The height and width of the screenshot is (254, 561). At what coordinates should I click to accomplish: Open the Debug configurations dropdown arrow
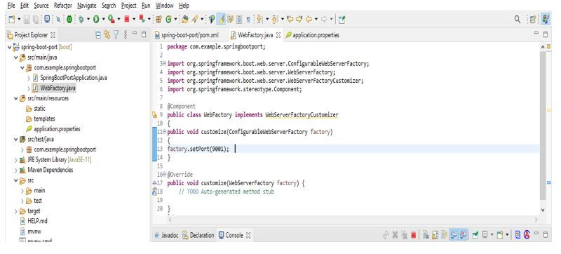click(x=88, y=20)
